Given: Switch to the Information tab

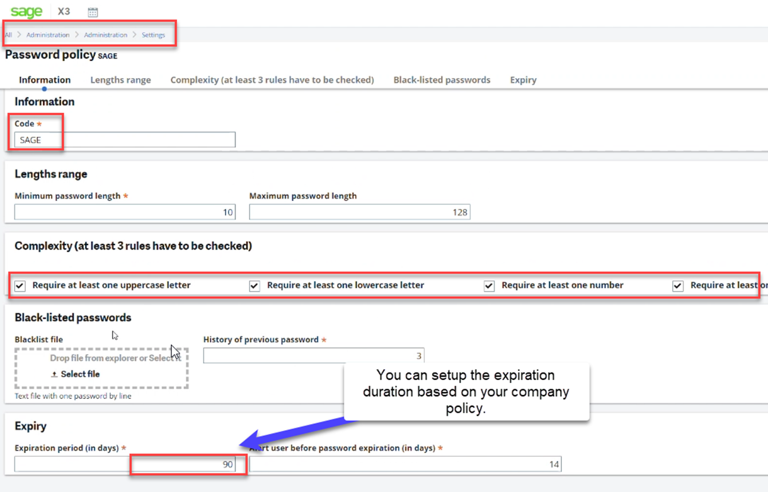Looking at the screenshot, I should click(x=44, y=79).
